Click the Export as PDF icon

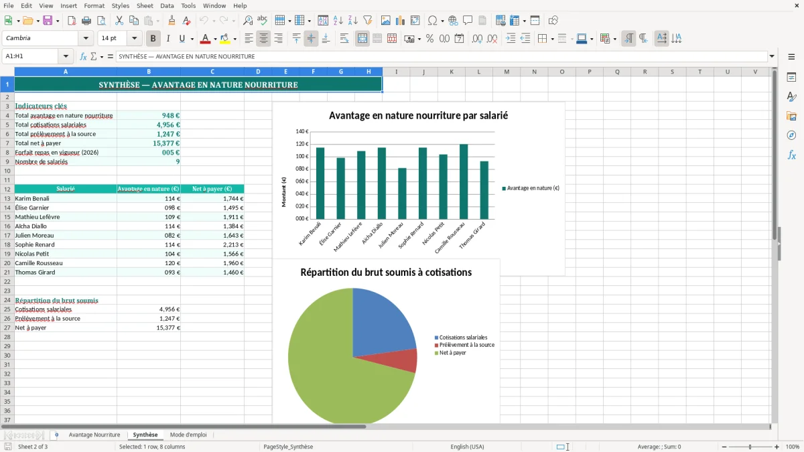[x=72, y=21]
